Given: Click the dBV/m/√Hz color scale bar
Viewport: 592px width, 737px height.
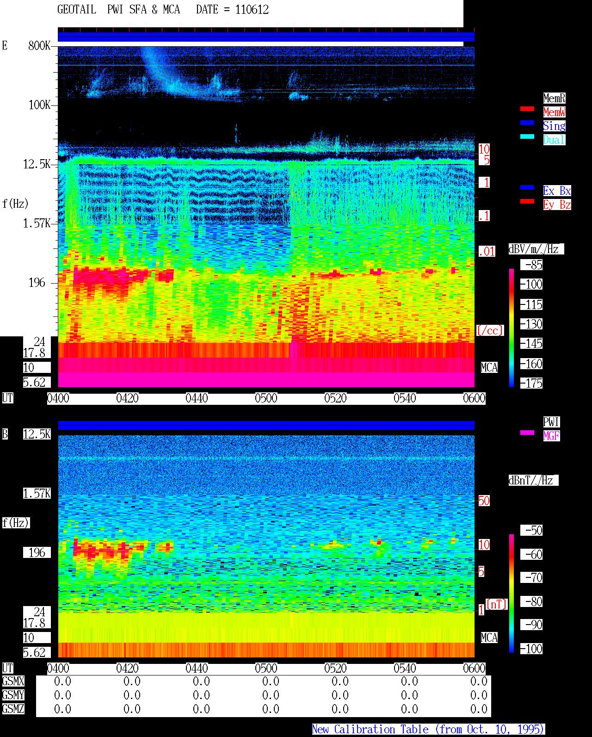Looking at the screenshot, I should coord(512,328).
